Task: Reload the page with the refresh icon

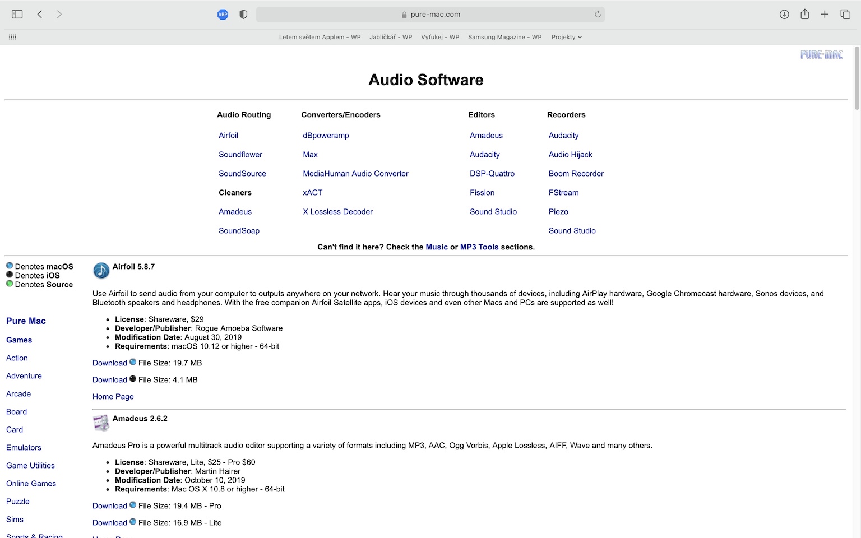Action: (x=598, y=15)
